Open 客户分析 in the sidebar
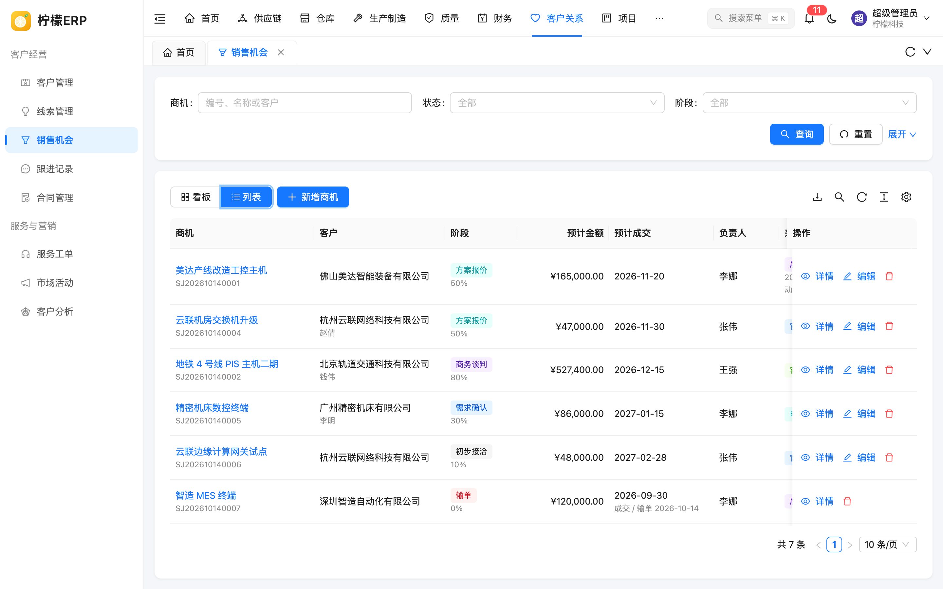Screen dimensions: 943x589 pyautogui.click(x=72, y=312)
